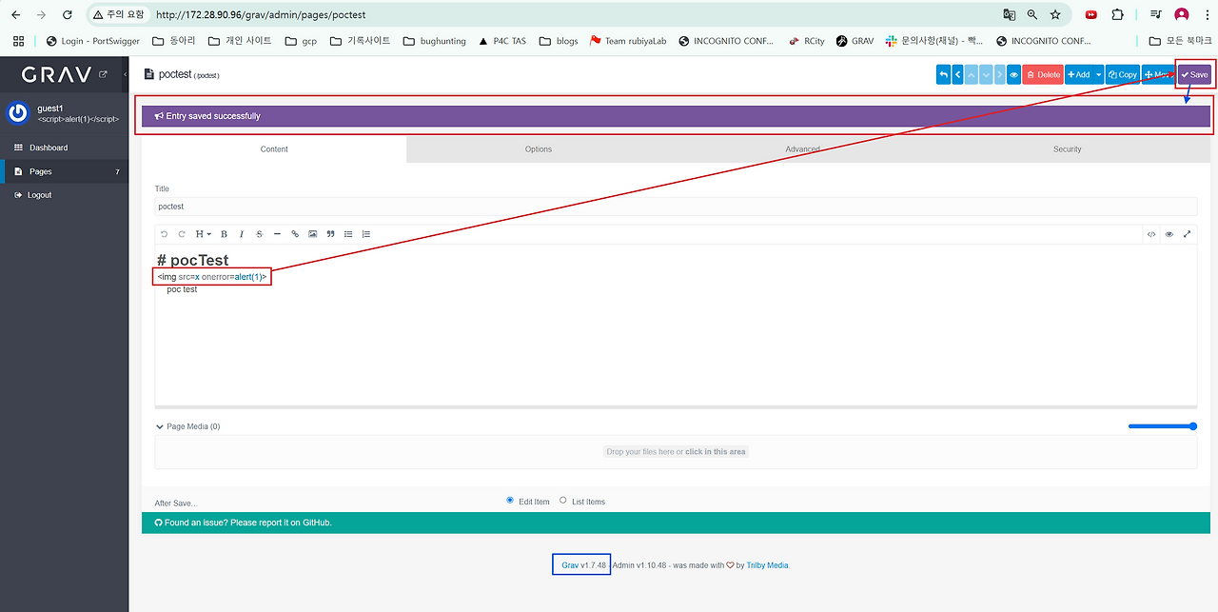Click the Add button
This screenshot has width=1218, height=612.
1078,74
